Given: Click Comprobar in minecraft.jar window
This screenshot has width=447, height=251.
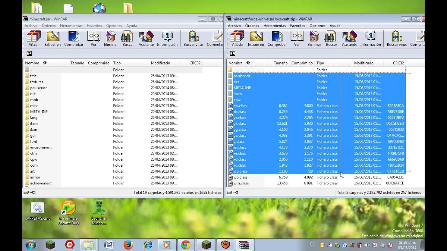Looking at the screenshot, I should point(74,39).
